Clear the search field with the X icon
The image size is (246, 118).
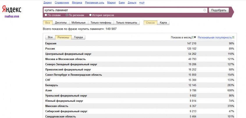point(205,10)
